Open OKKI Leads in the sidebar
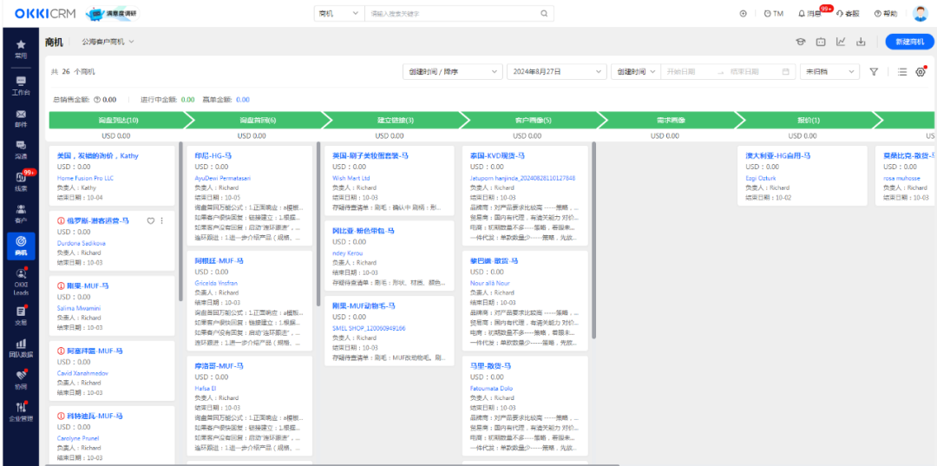 point(21,281)
